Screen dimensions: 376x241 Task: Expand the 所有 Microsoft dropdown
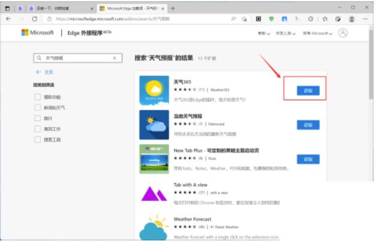point(317,33)
